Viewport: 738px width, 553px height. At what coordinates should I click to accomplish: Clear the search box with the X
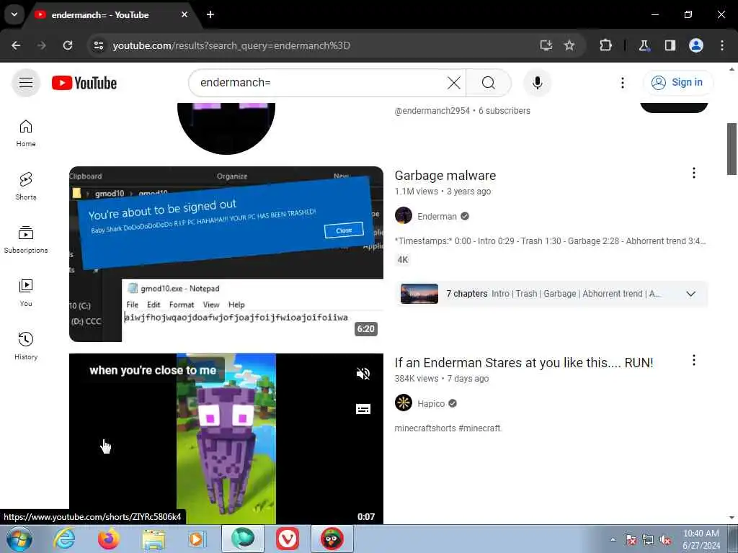(454, 84)
